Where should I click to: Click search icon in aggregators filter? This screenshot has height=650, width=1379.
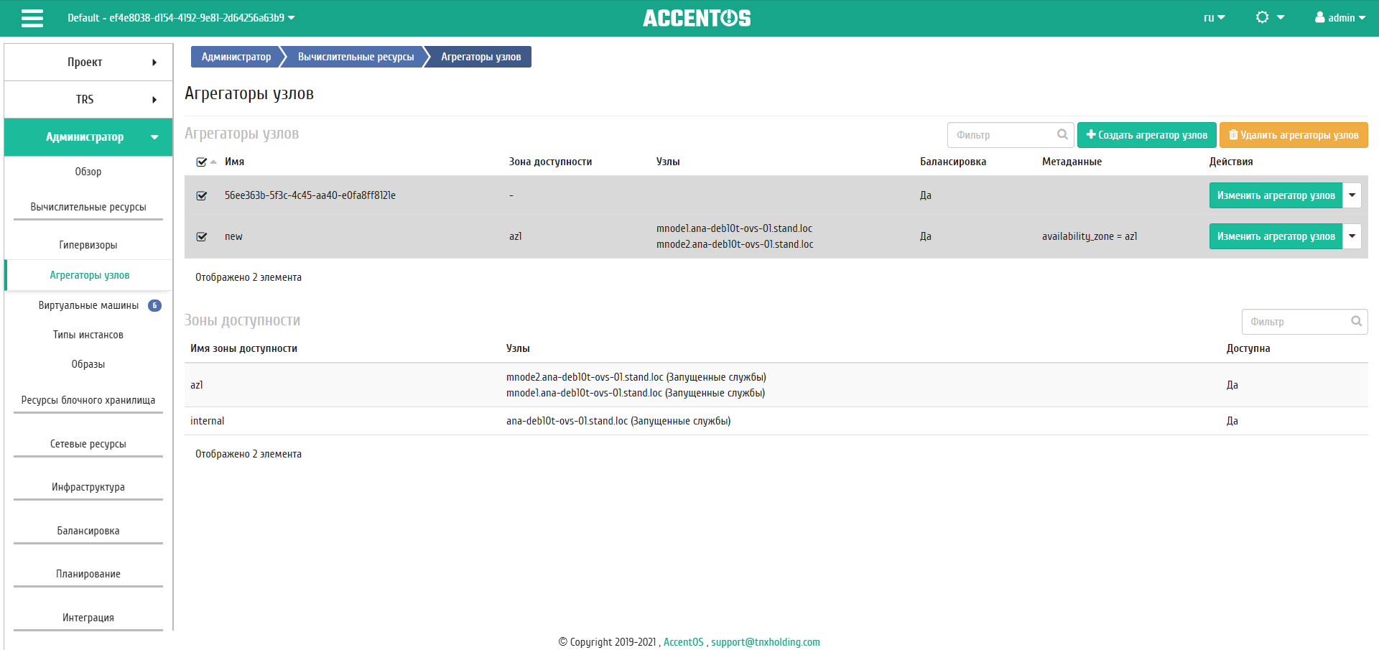(1062, 134)
